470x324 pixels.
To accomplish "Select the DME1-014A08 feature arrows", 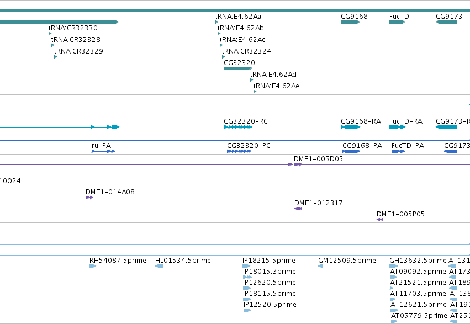I will 89,198.
